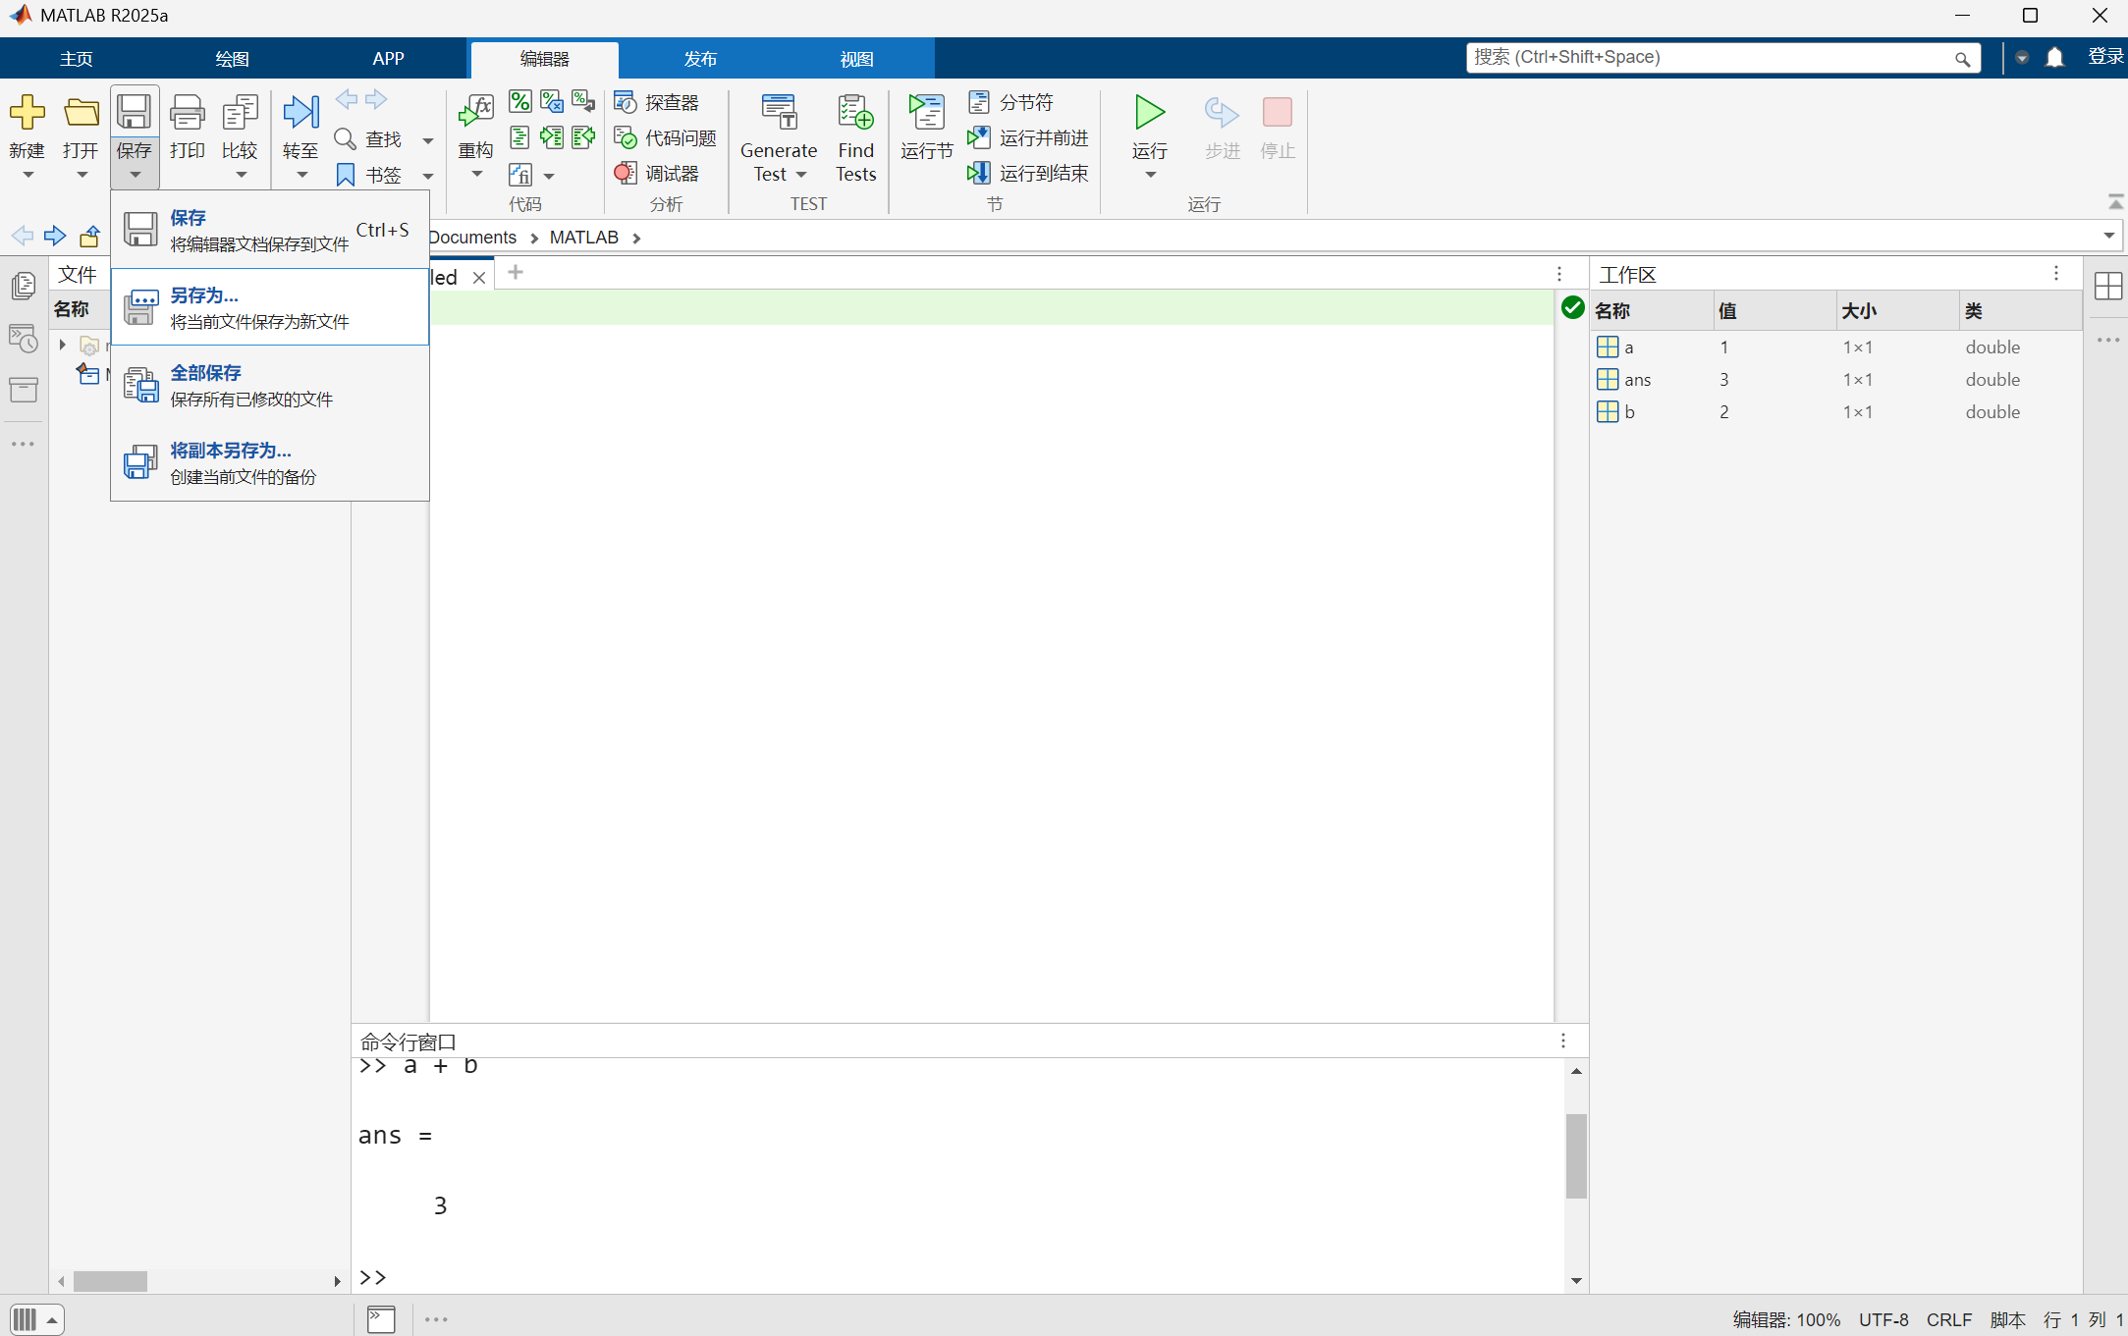Click the green Run button icon
This screenshot has height=1336, width=2128.
(1149, 113)
